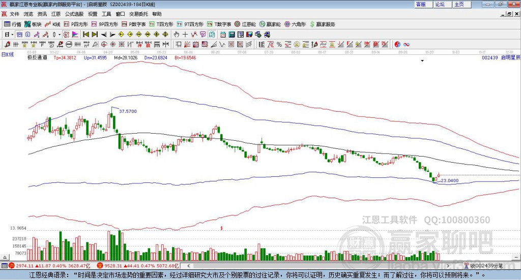Image resolution: width=521 pixels, height=280 pixels.
Task: Open the P数字表 number table
Action: (x=133, y=24)
